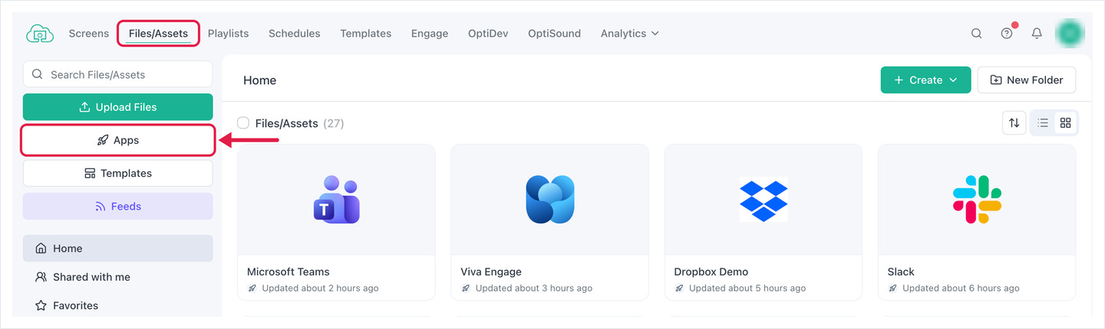
Task: Click 'Updated about 6 hours ago' text
Action: (961, 288)
